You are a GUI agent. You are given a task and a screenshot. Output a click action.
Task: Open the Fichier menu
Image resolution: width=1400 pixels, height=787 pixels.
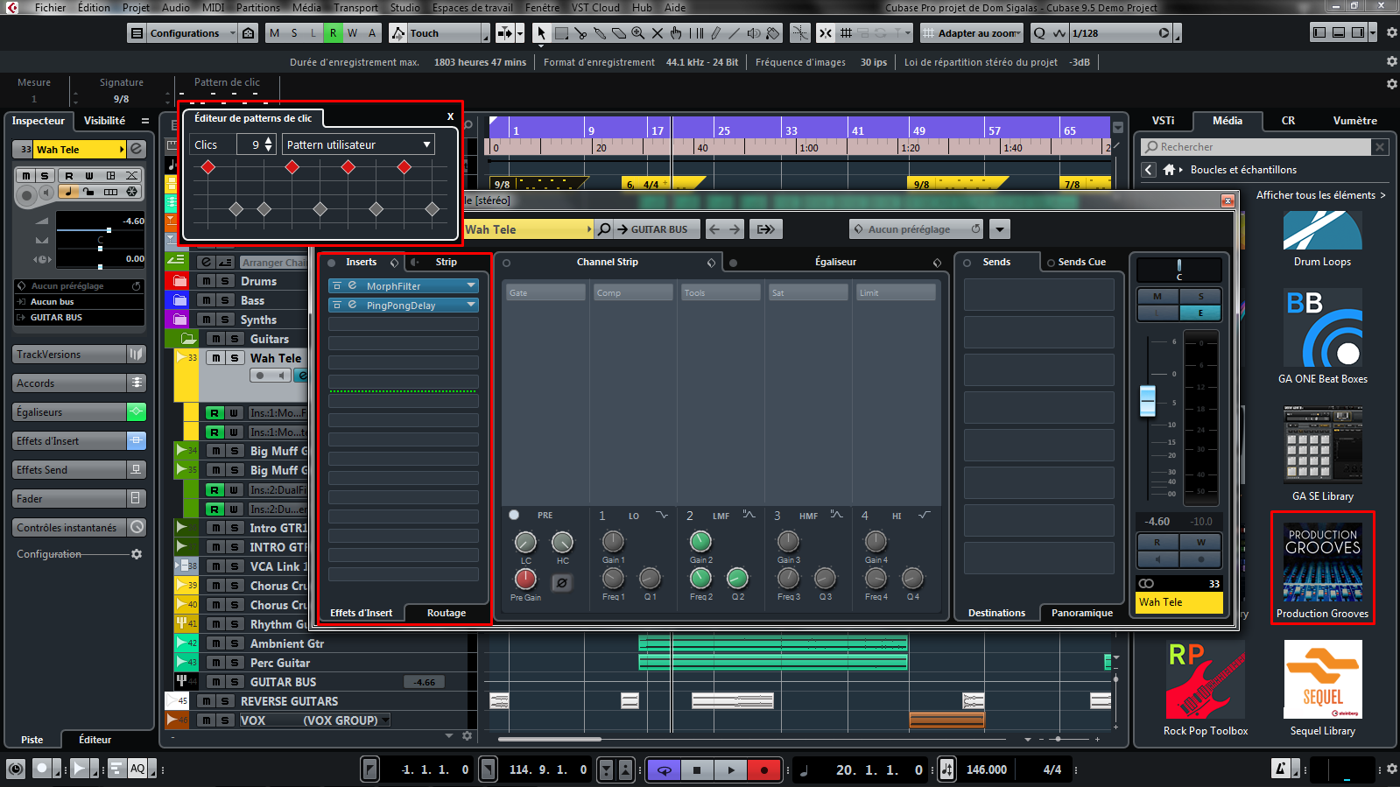click(x=50, y=8)
